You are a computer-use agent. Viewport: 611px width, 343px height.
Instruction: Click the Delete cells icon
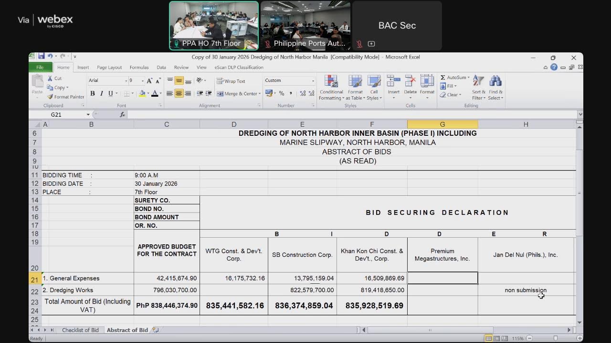(410, 81)
